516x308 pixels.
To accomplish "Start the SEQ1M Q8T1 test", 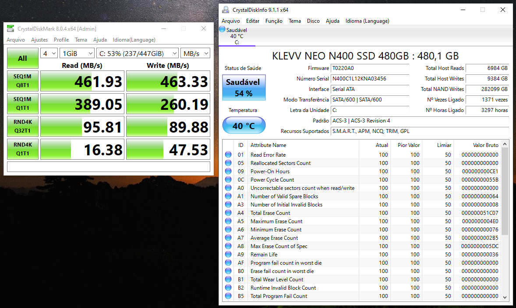I will tap(23, 81).
